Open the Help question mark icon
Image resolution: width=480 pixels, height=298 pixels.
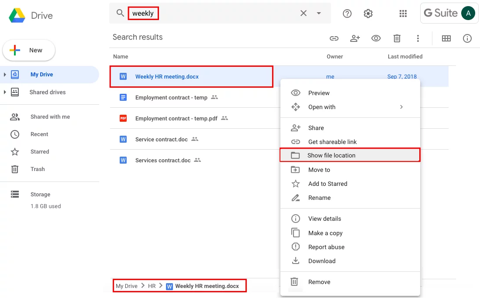[347, 14]
